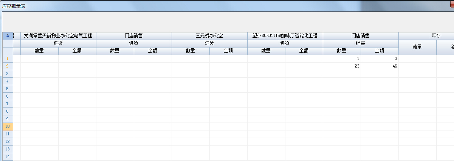Select the 门店销售 header above 销售
The height and width of the screenshot is (161, 454).
(361, 36)
